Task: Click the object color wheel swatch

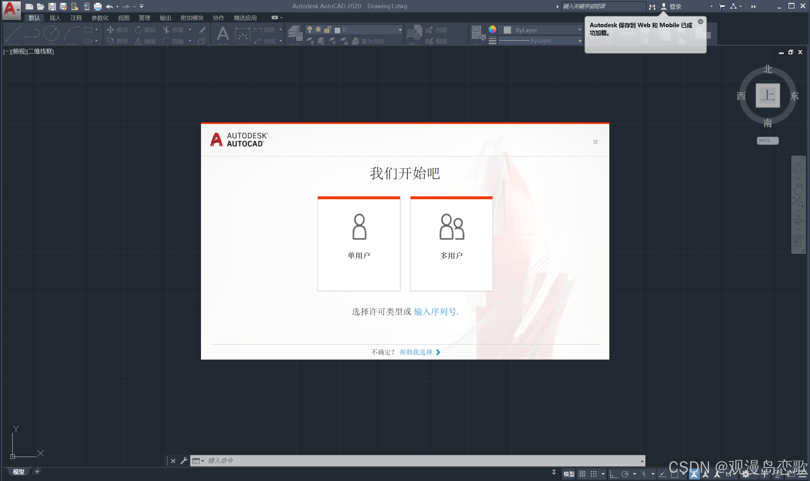Action: pyautogui.click(x=493, y=29)
